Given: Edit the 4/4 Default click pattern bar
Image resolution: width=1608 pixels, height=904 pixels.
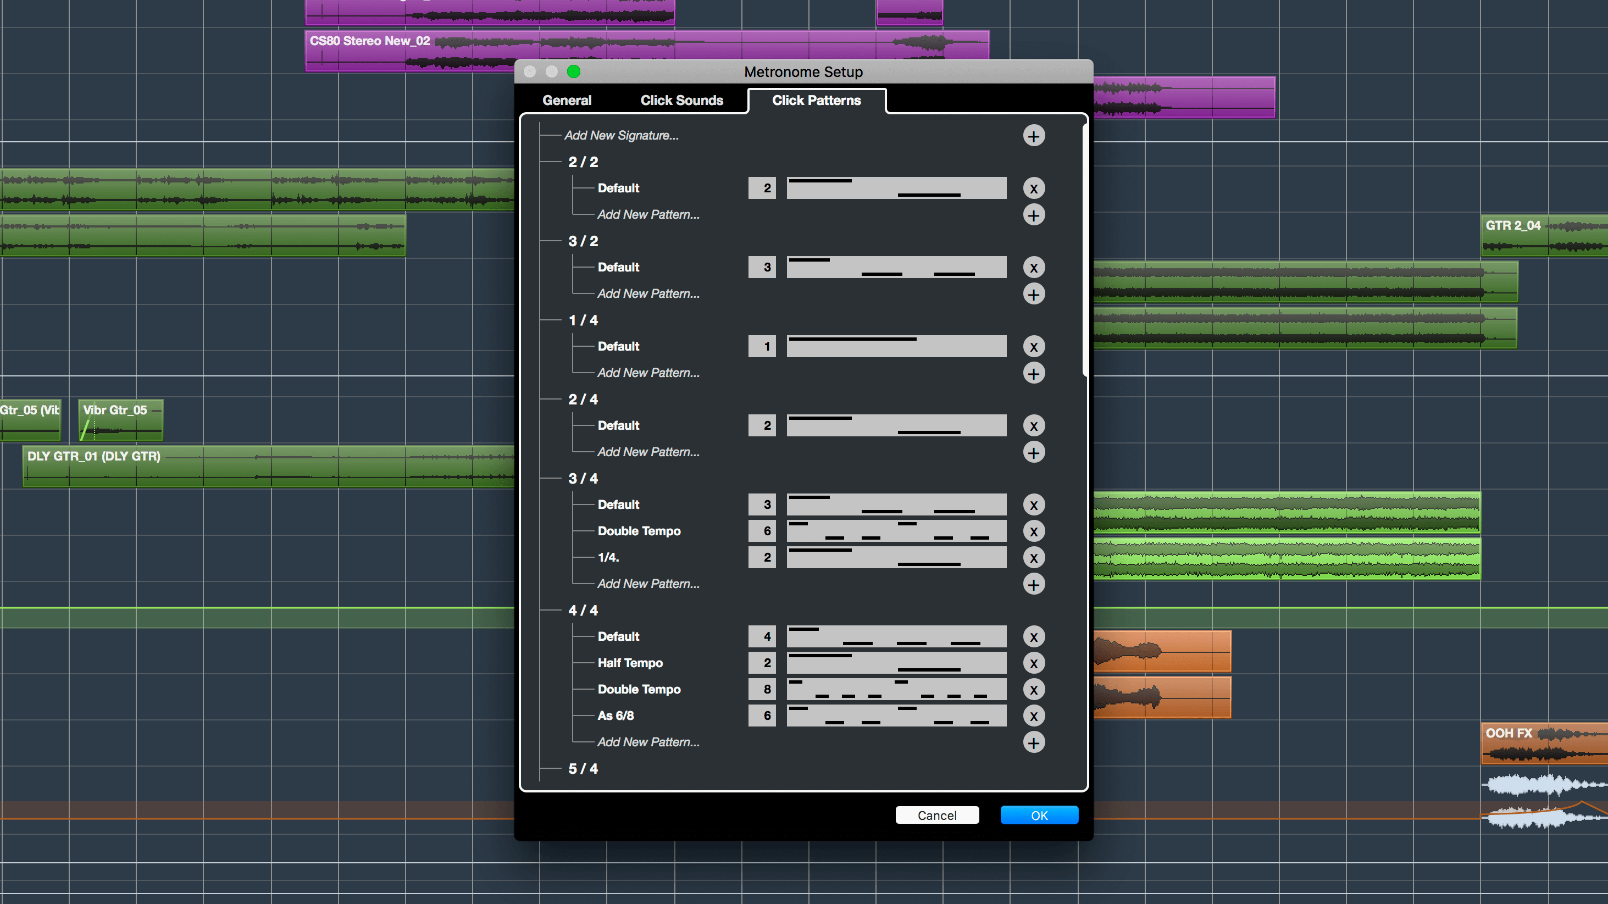Looking at the screenshot, I should coord(896,636).
